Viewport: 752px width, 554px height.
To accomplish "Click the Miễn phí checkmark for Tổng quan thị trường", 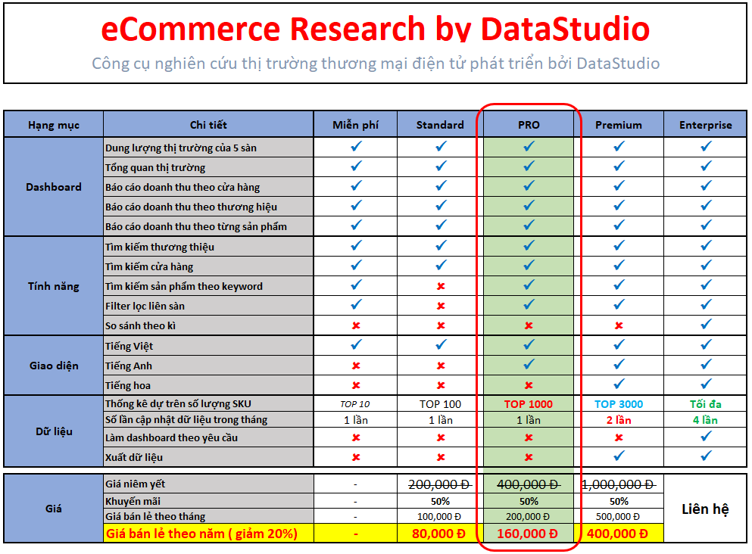I will pos(356,167).
